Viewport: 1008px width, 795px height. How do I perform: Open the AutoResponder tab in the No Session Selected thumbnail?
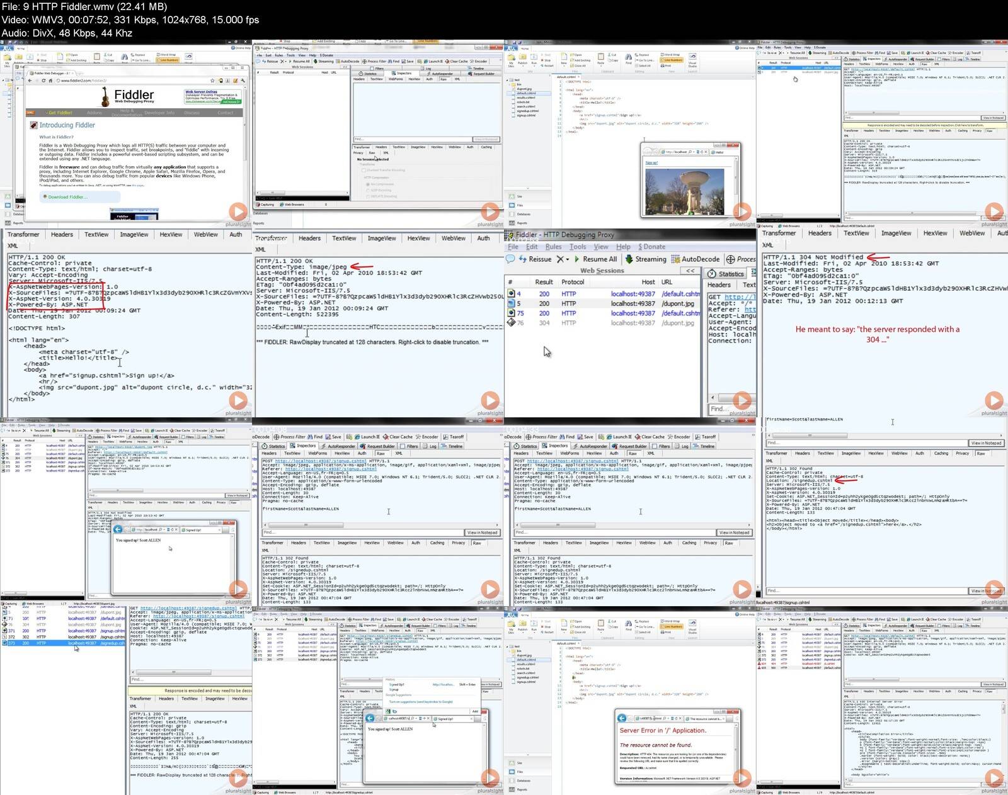pos(440,74)
